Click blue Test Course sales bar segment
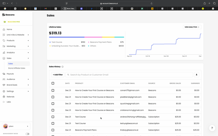 [x=67, y=37]
